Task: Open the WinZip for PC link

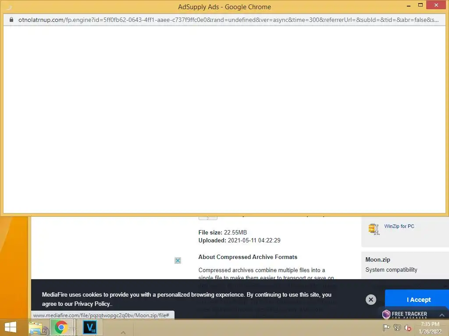Action: [399, 226]
